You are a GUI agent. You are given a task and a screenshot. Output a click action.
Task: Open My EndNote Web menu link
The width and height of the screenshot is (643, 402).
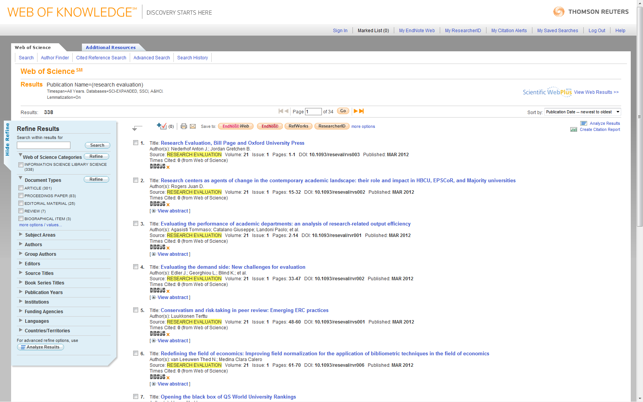[x=417, y=31]
